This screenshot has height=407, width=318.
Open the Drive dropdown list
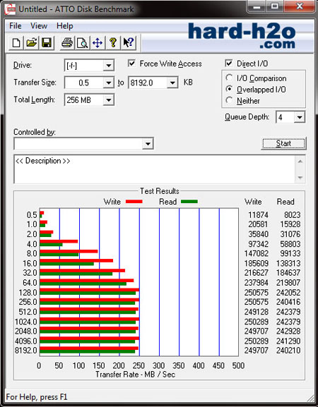pyautogui.click(x=108, y=66)
